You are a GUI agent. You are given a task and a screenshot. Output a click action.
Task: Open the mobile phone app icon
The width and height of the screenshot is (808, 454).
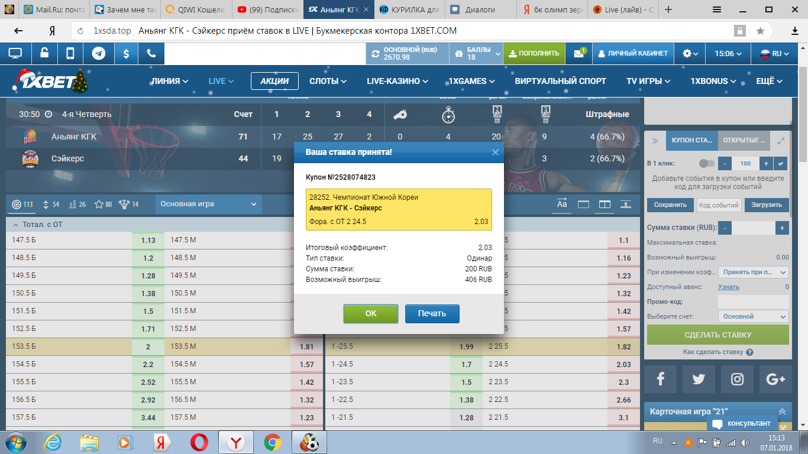point(70,53)
